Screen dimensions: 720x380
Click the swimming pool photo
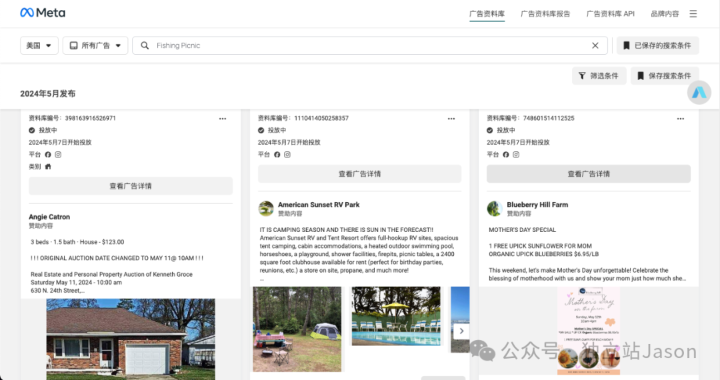pyautogui.click(x=396, y=316)
